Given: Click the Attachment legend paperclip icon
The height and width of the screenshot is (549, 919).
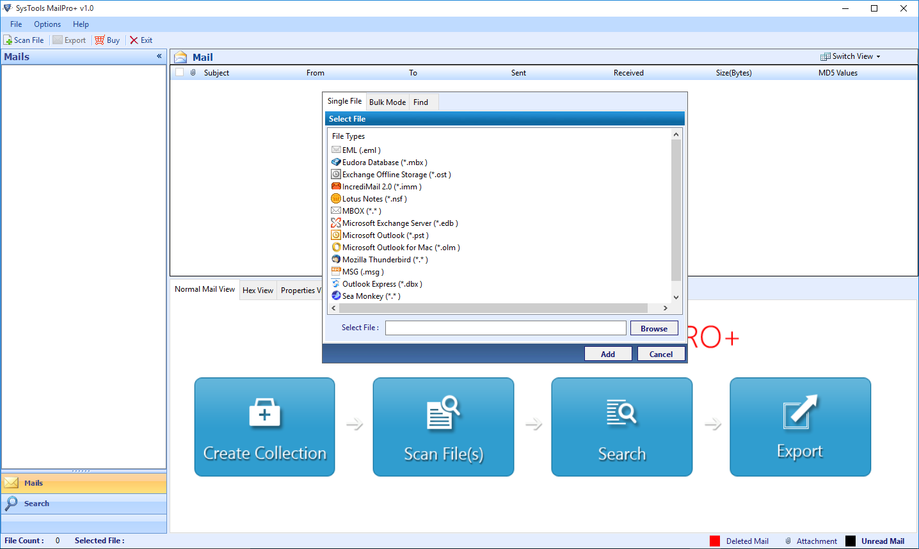Looking at the screenshot, I should (788, 541).
